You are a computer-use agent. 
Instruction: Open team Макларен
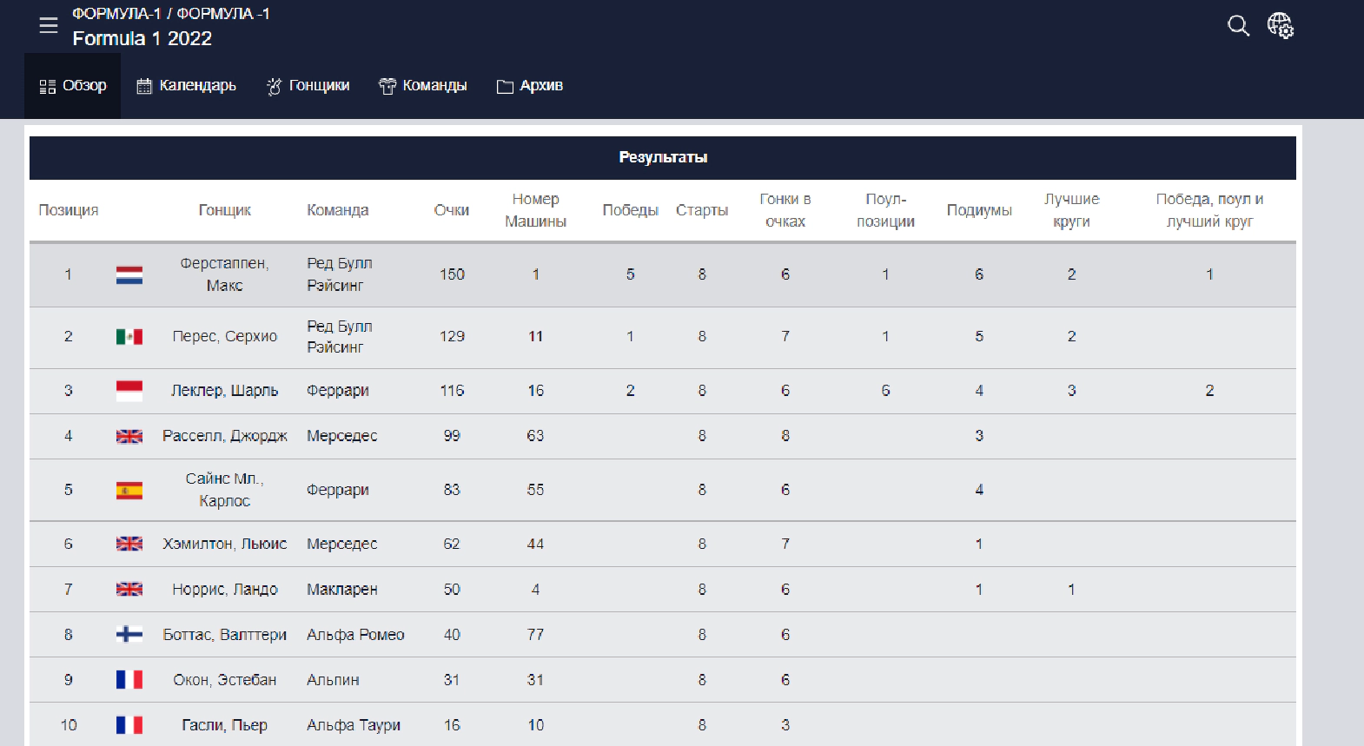click(x=342, y=589)
